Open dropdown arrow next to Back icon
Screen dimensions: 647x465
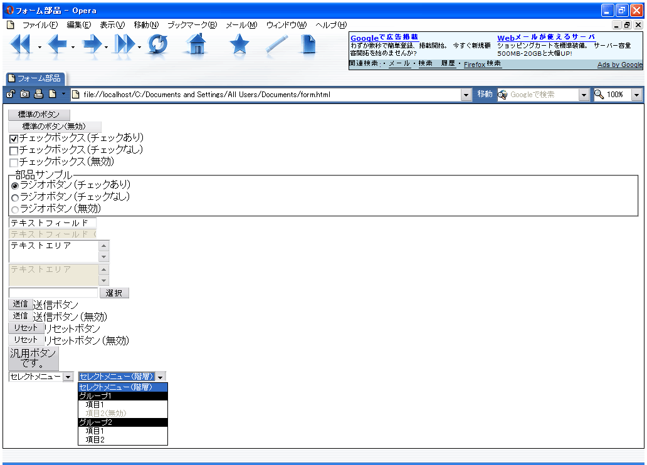click(73, 47)
